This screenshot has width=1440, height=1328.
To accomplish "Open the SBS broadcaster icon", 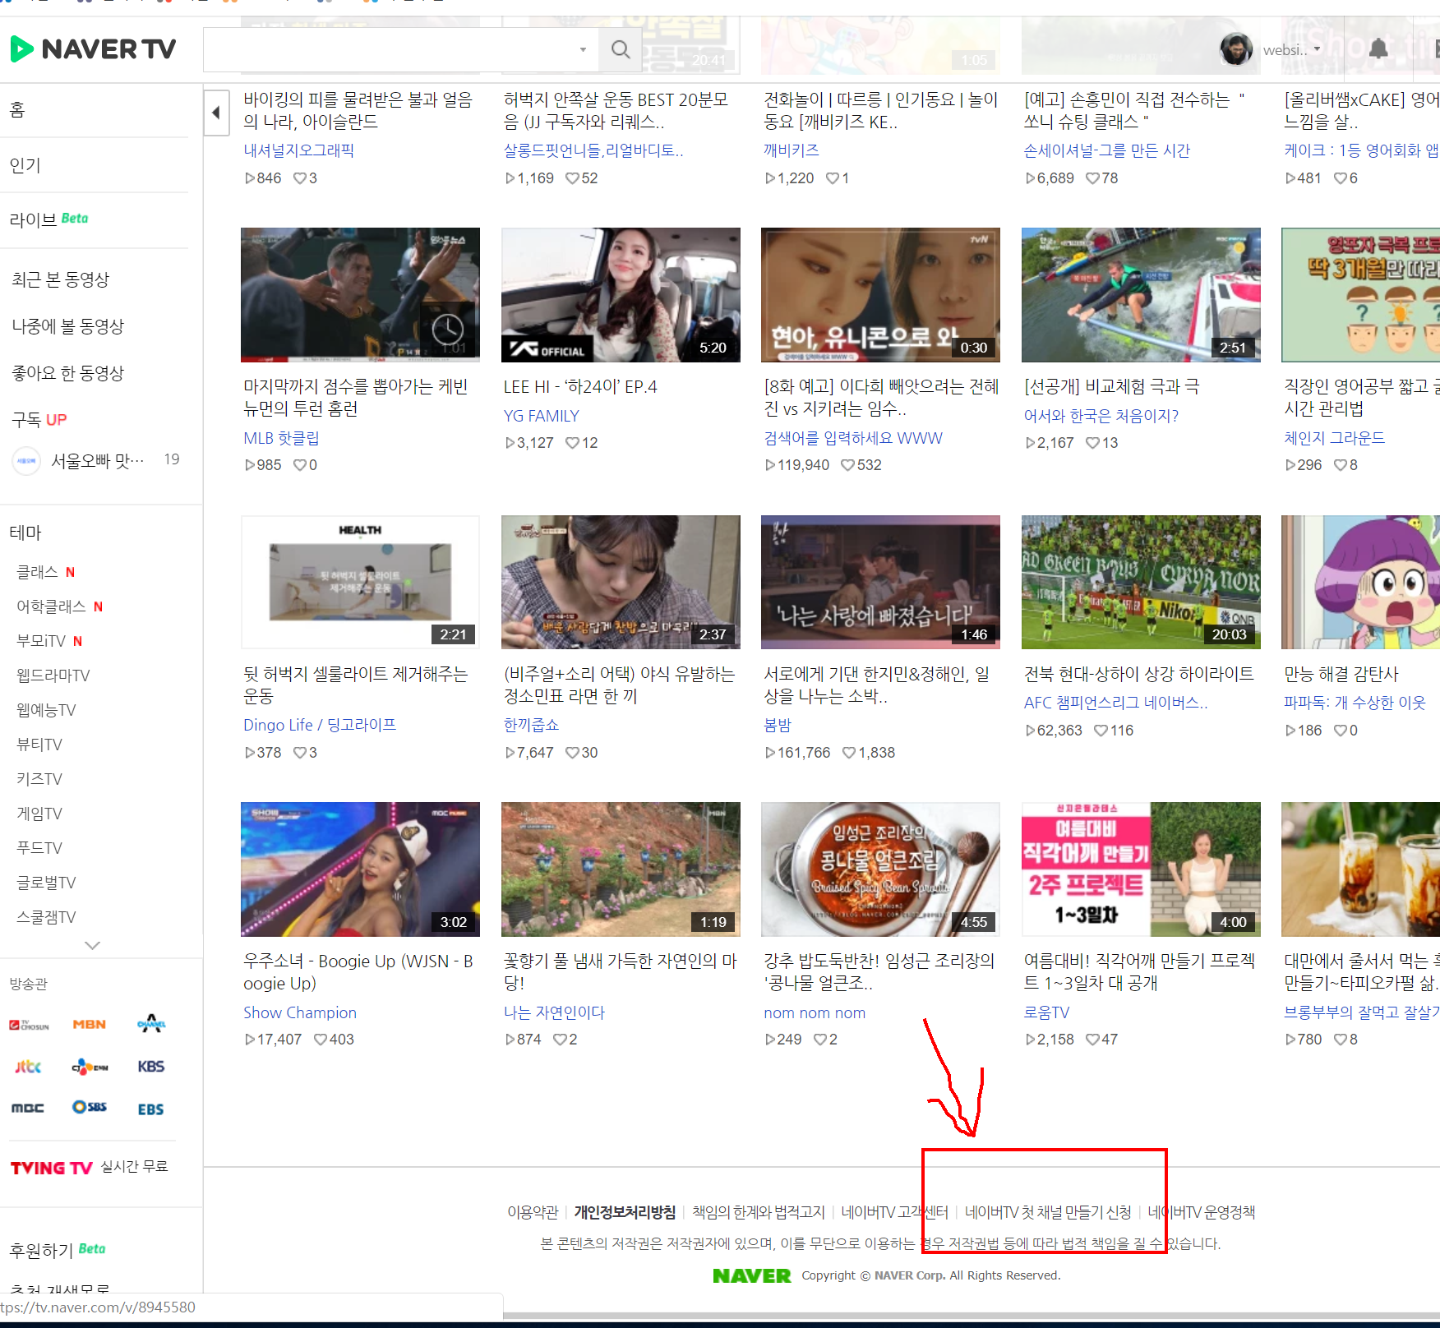I will pyautogui.click(x=90, y=1107).
